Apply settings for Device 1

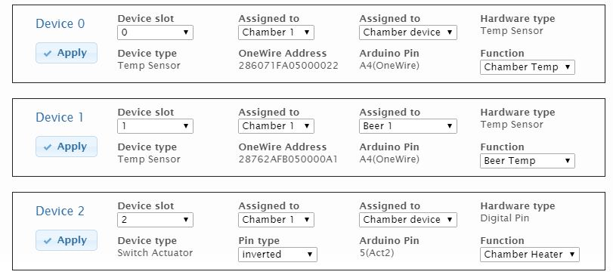tap(66, 147)
